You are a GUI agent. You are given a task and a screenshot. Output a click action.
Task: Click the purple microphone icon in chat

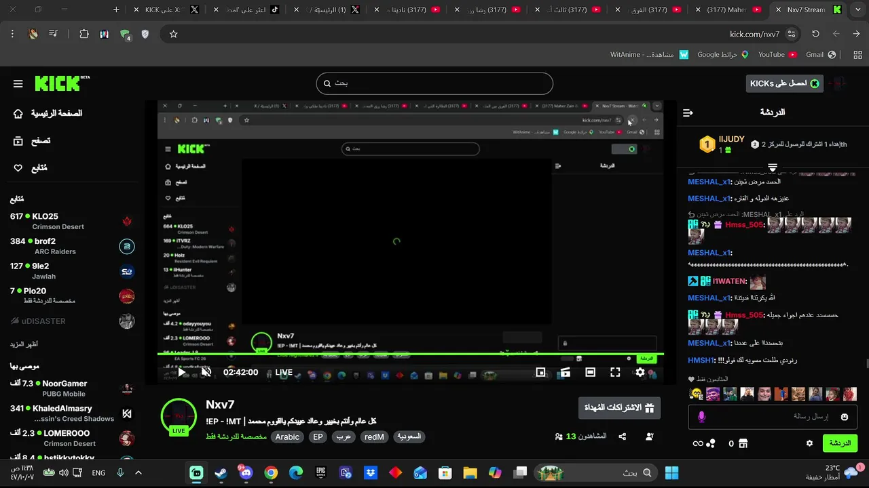[701, 417]
